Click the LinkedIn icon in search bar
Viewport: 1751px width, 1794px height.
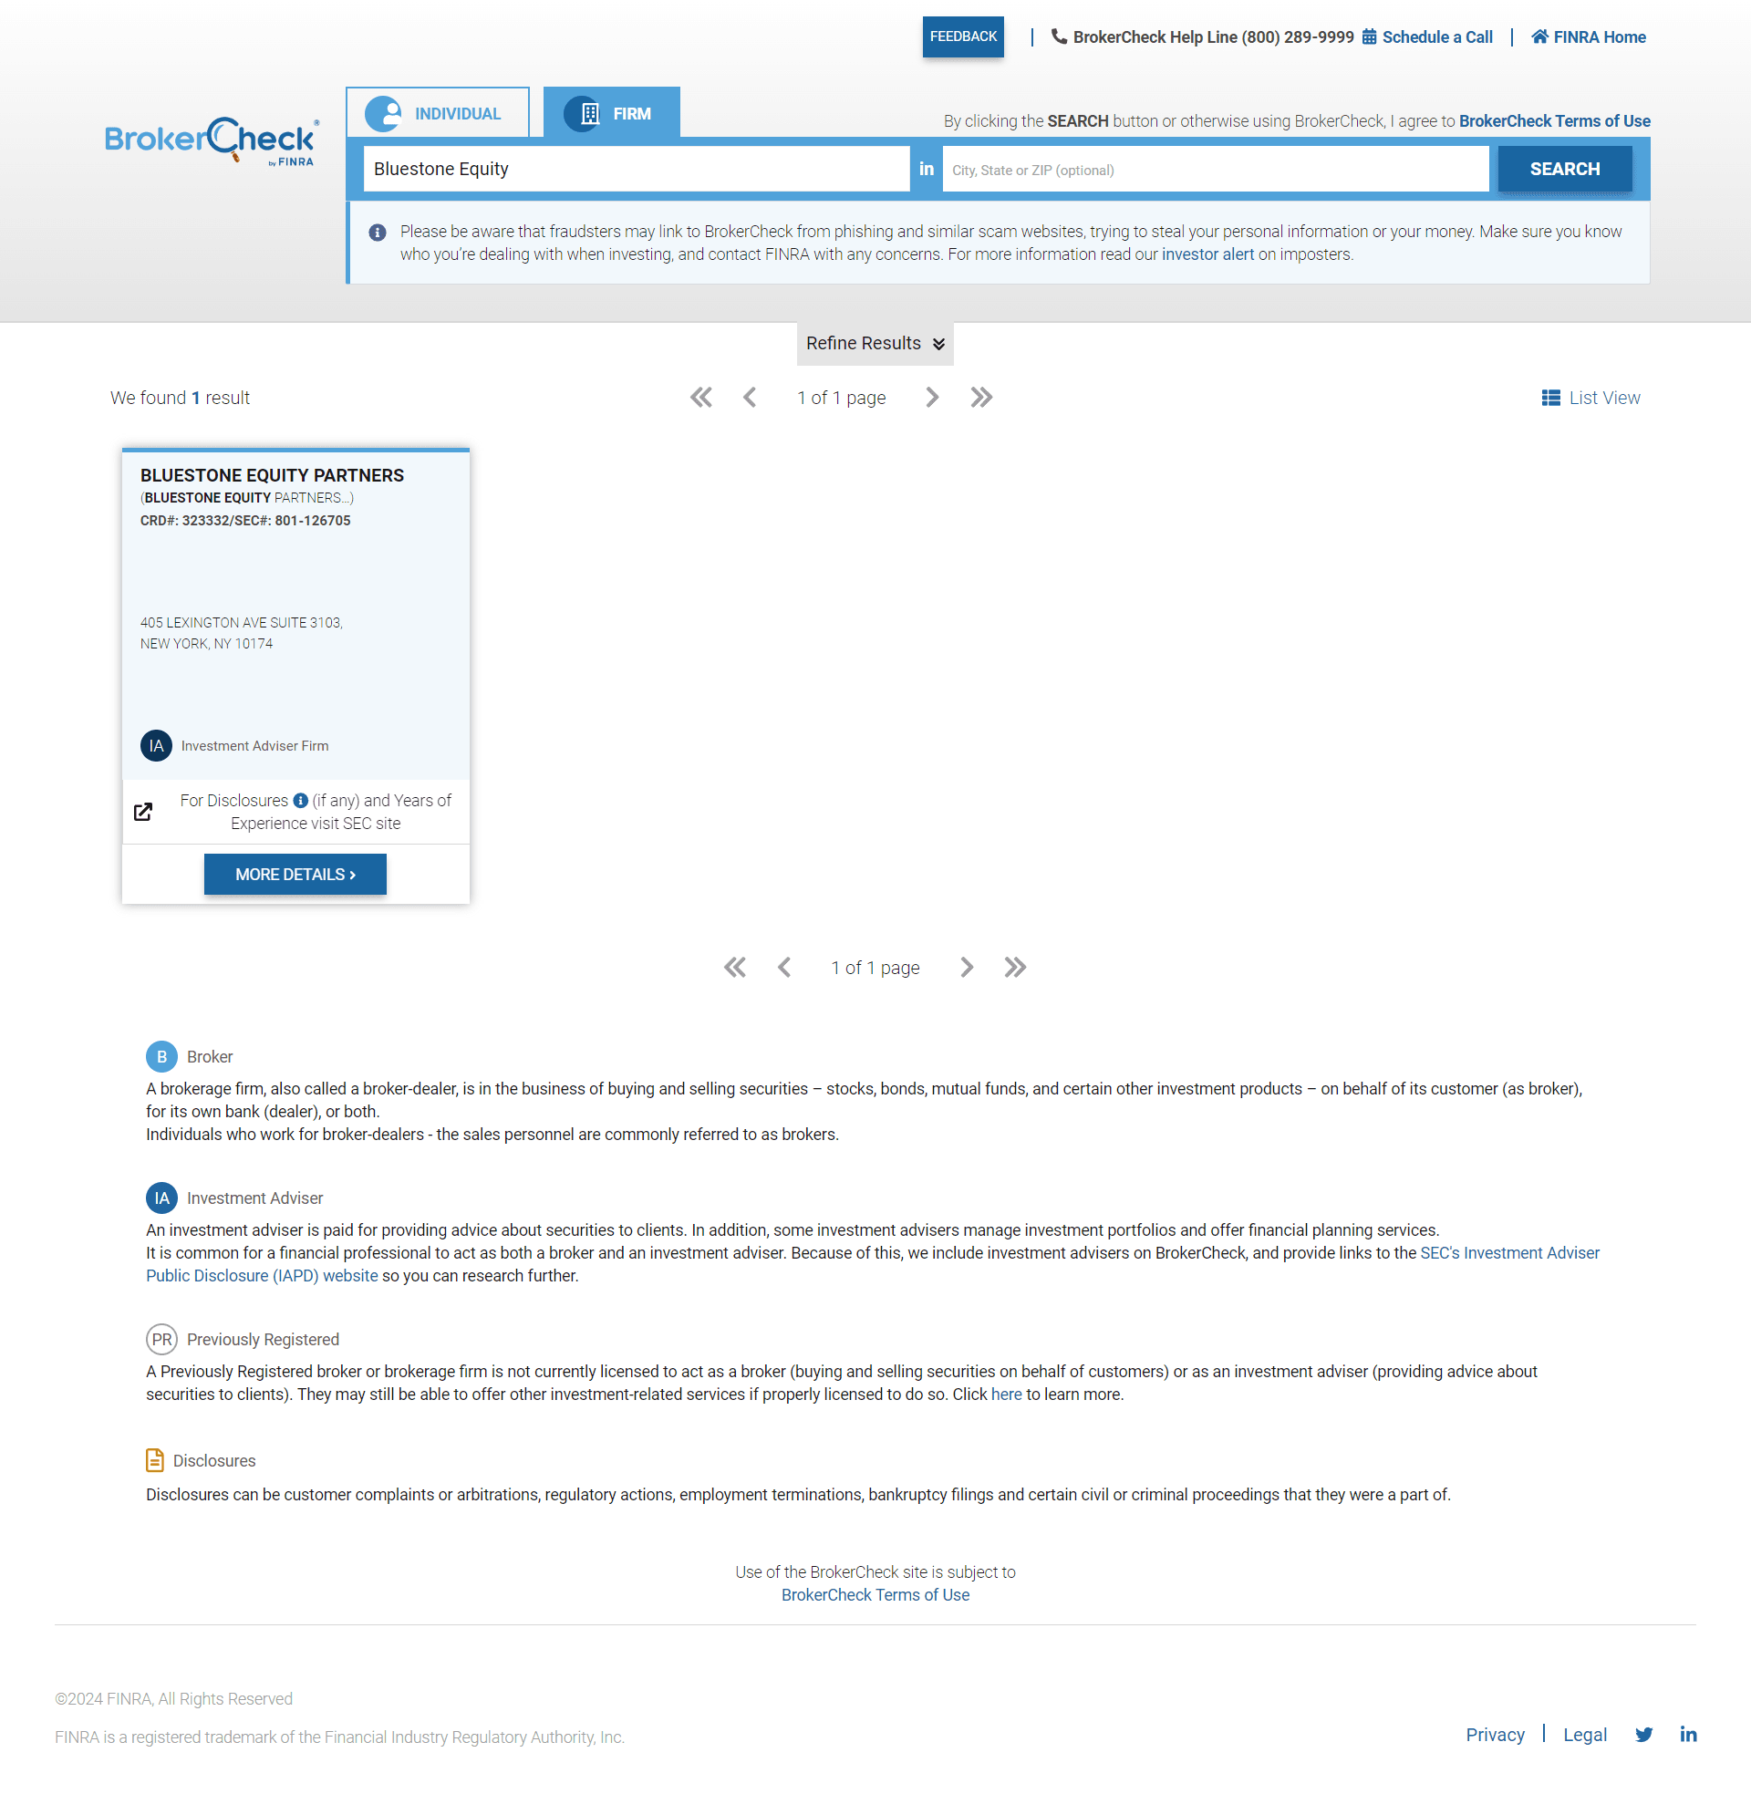click(926, 169)
